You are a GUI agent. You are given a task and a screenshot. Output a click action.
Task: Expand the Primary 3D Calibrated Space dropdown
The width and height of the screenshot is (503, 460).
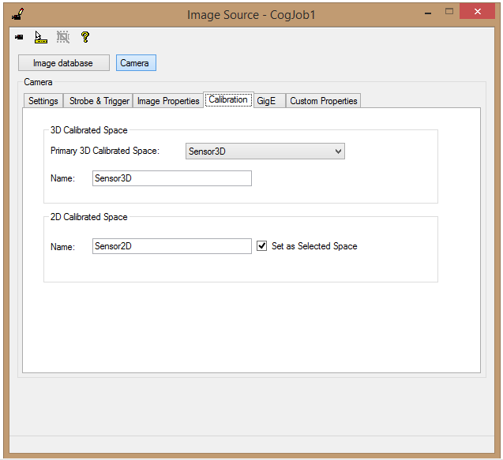(x=265, y=151)
